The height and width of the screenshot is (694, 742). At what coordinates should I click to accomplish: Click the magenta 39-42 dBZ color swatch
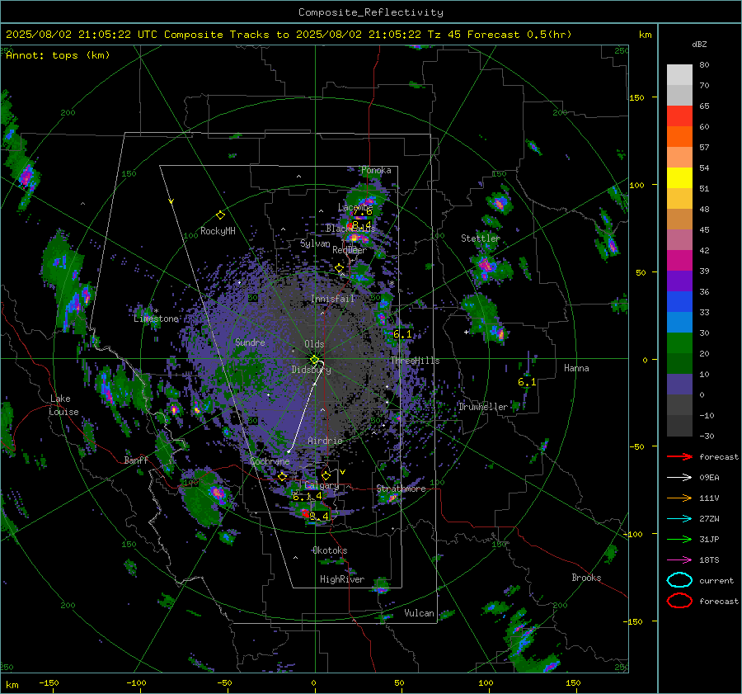[679, 261]
